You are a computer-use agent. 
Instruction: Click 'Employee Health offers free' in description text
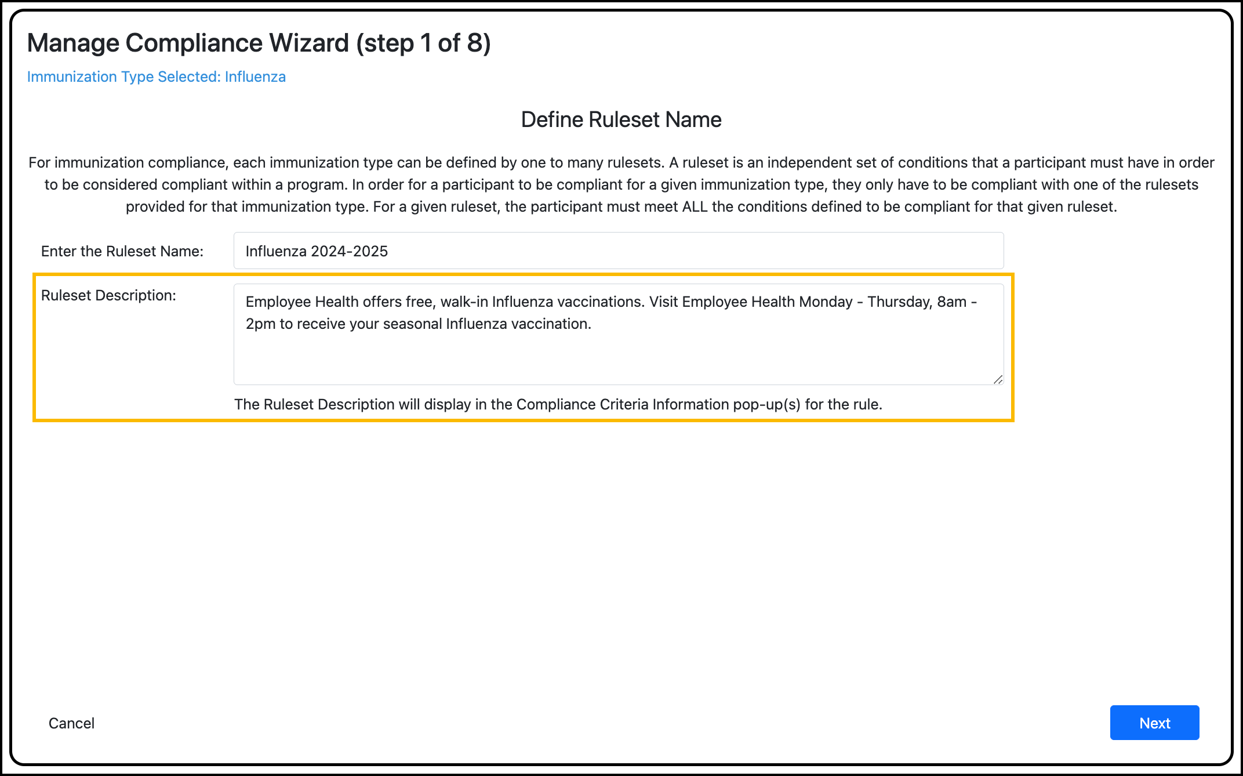click(x=339, y=302)
